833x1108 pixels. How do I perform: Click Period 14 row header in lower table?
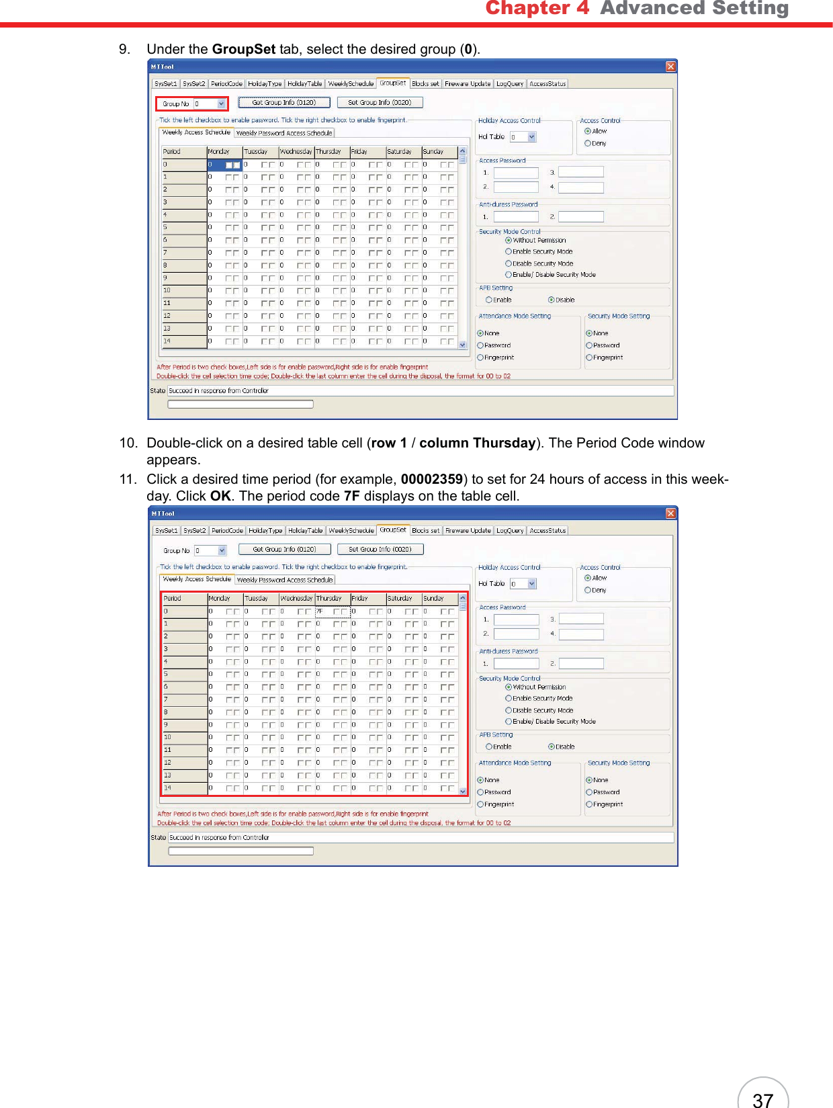(x=185, y=788)
